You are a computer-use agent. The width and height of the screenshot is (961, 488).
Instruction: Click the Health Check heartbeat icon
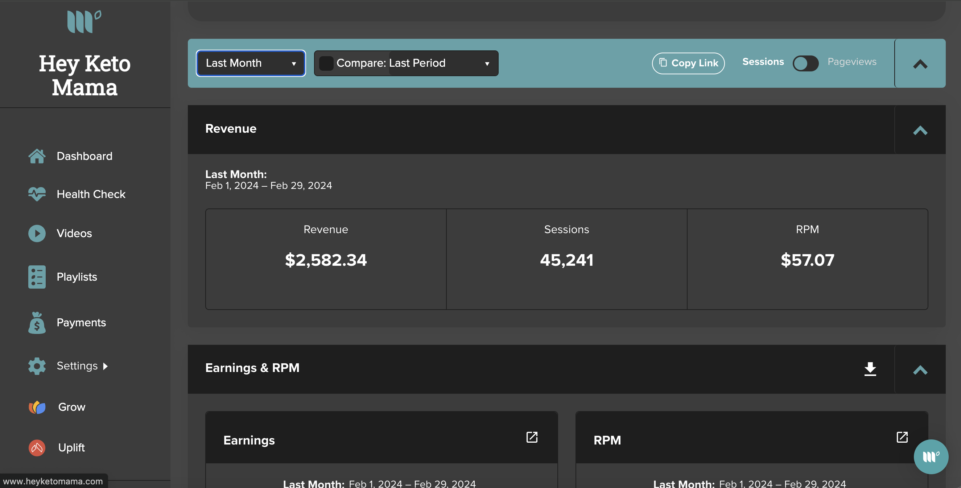[37, 194]
